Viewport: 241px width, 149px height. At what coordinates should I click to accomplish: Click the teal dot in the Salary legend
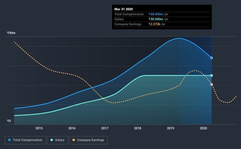52,140
